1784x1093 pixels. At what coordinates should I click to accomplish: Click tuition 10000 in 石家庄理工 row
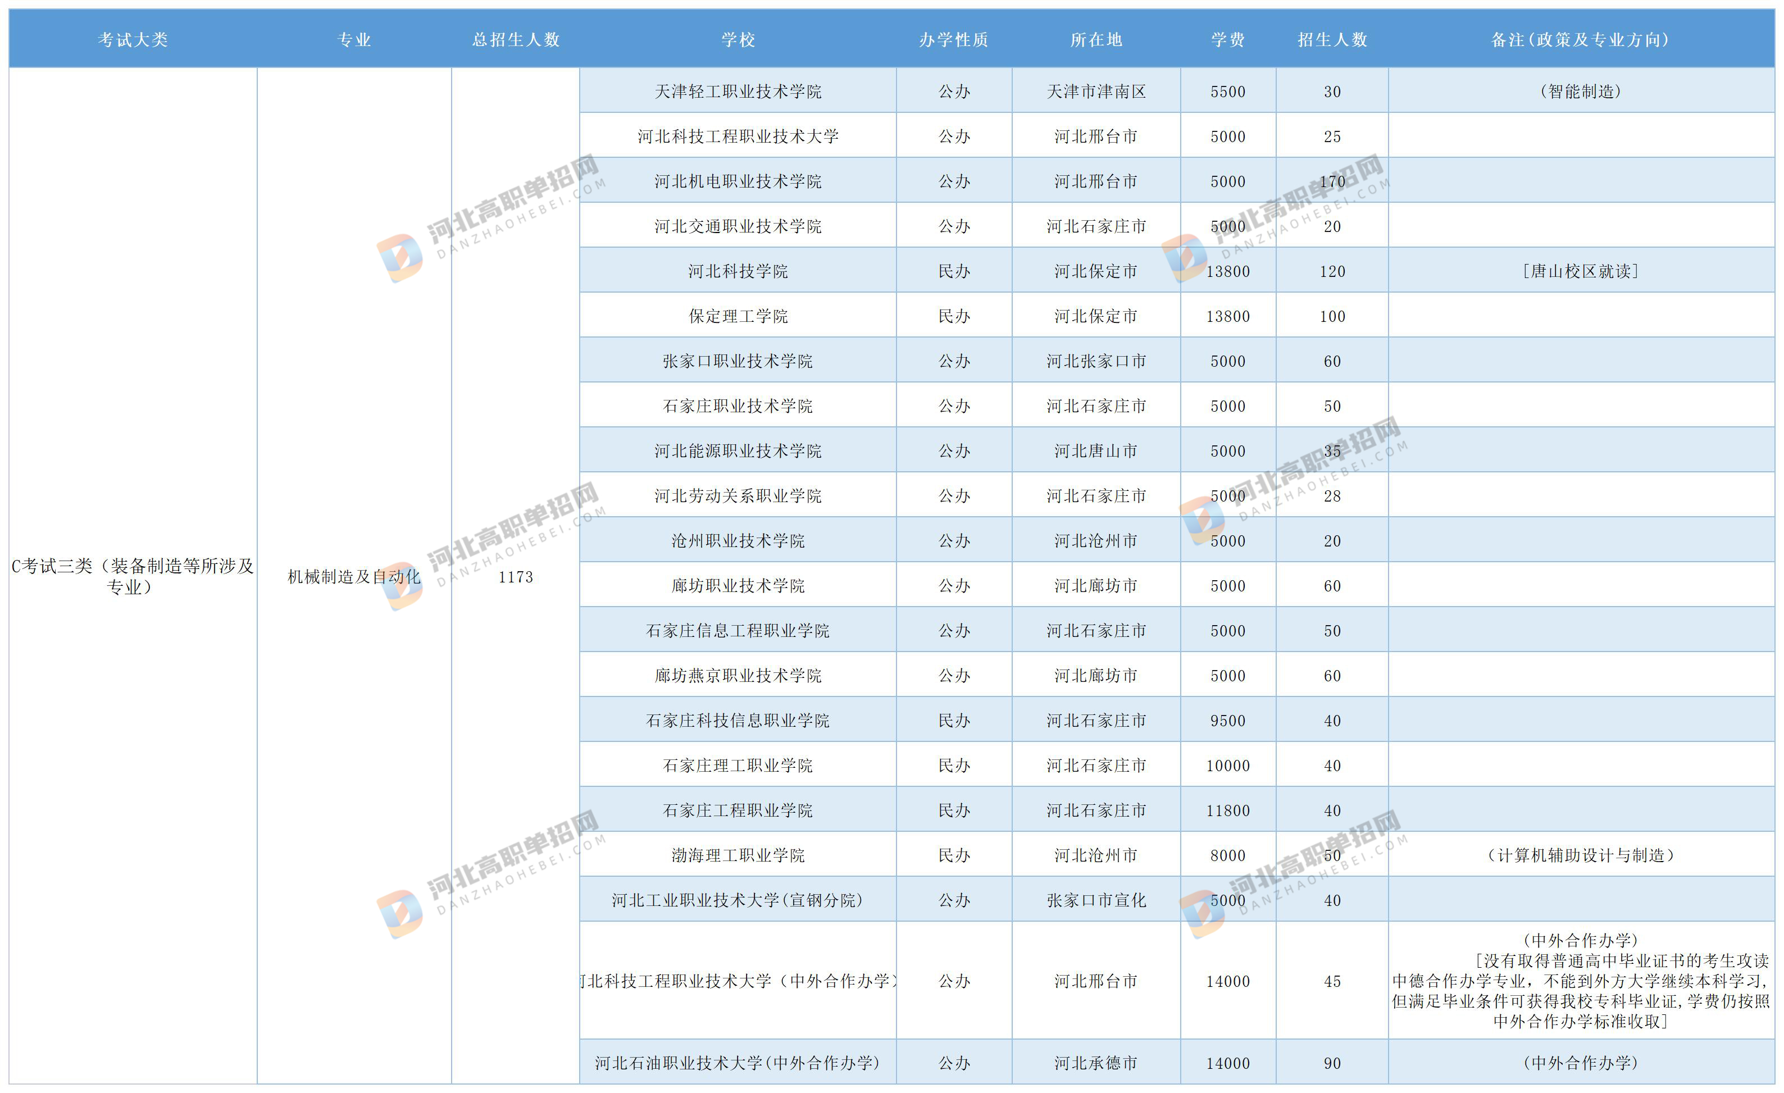(1228, 765)
